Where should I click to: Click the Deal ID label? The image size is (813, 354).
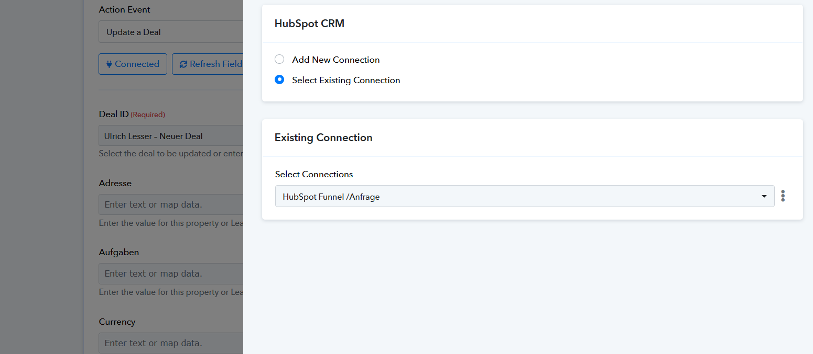114,114
